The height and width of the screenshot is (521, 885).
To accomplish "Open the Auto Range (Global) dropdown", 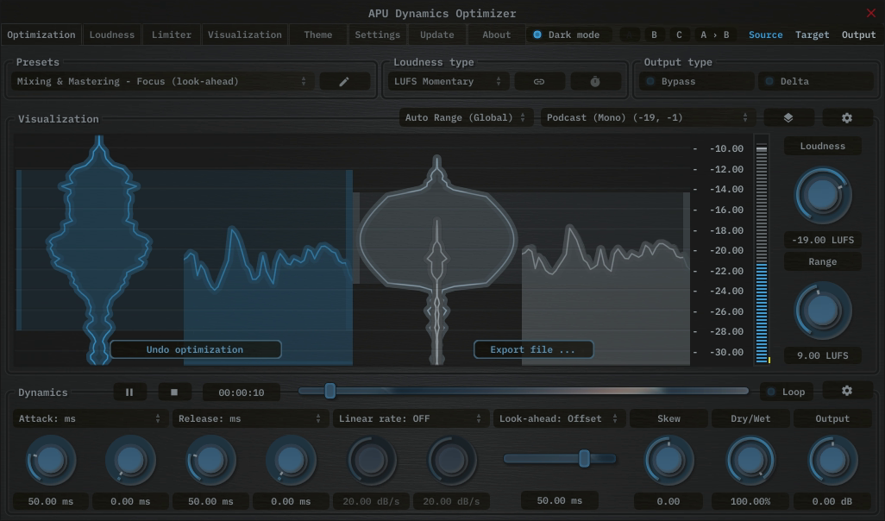I will click(464, 116).
